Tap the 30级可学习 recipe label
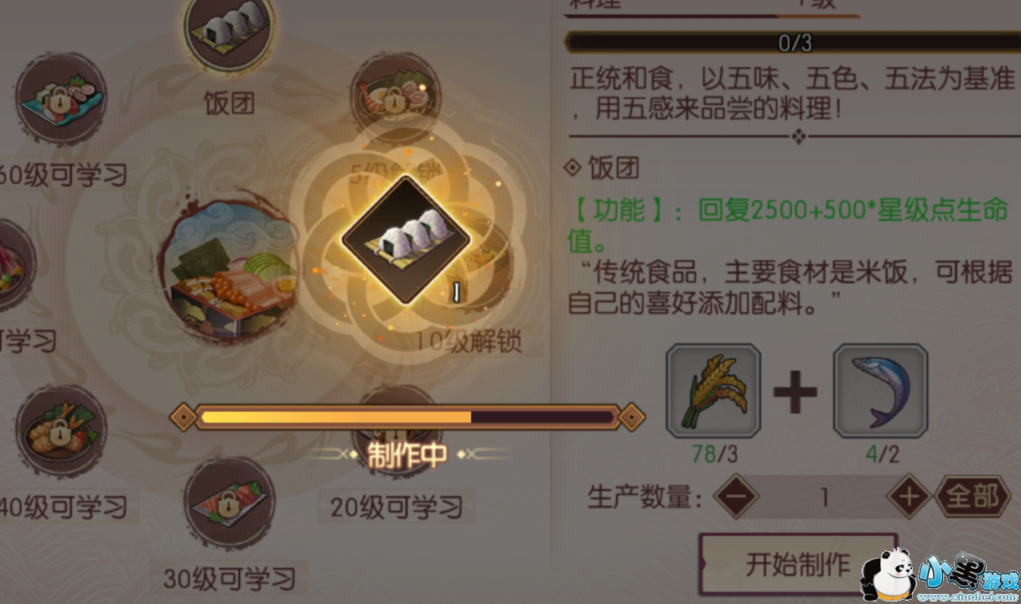The width and height of the screenshot is (1021, 604). coord(229,579)
